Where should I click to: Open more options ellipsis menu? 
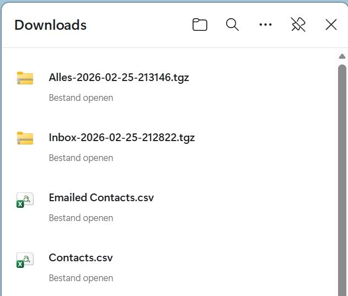coord(265,24)
